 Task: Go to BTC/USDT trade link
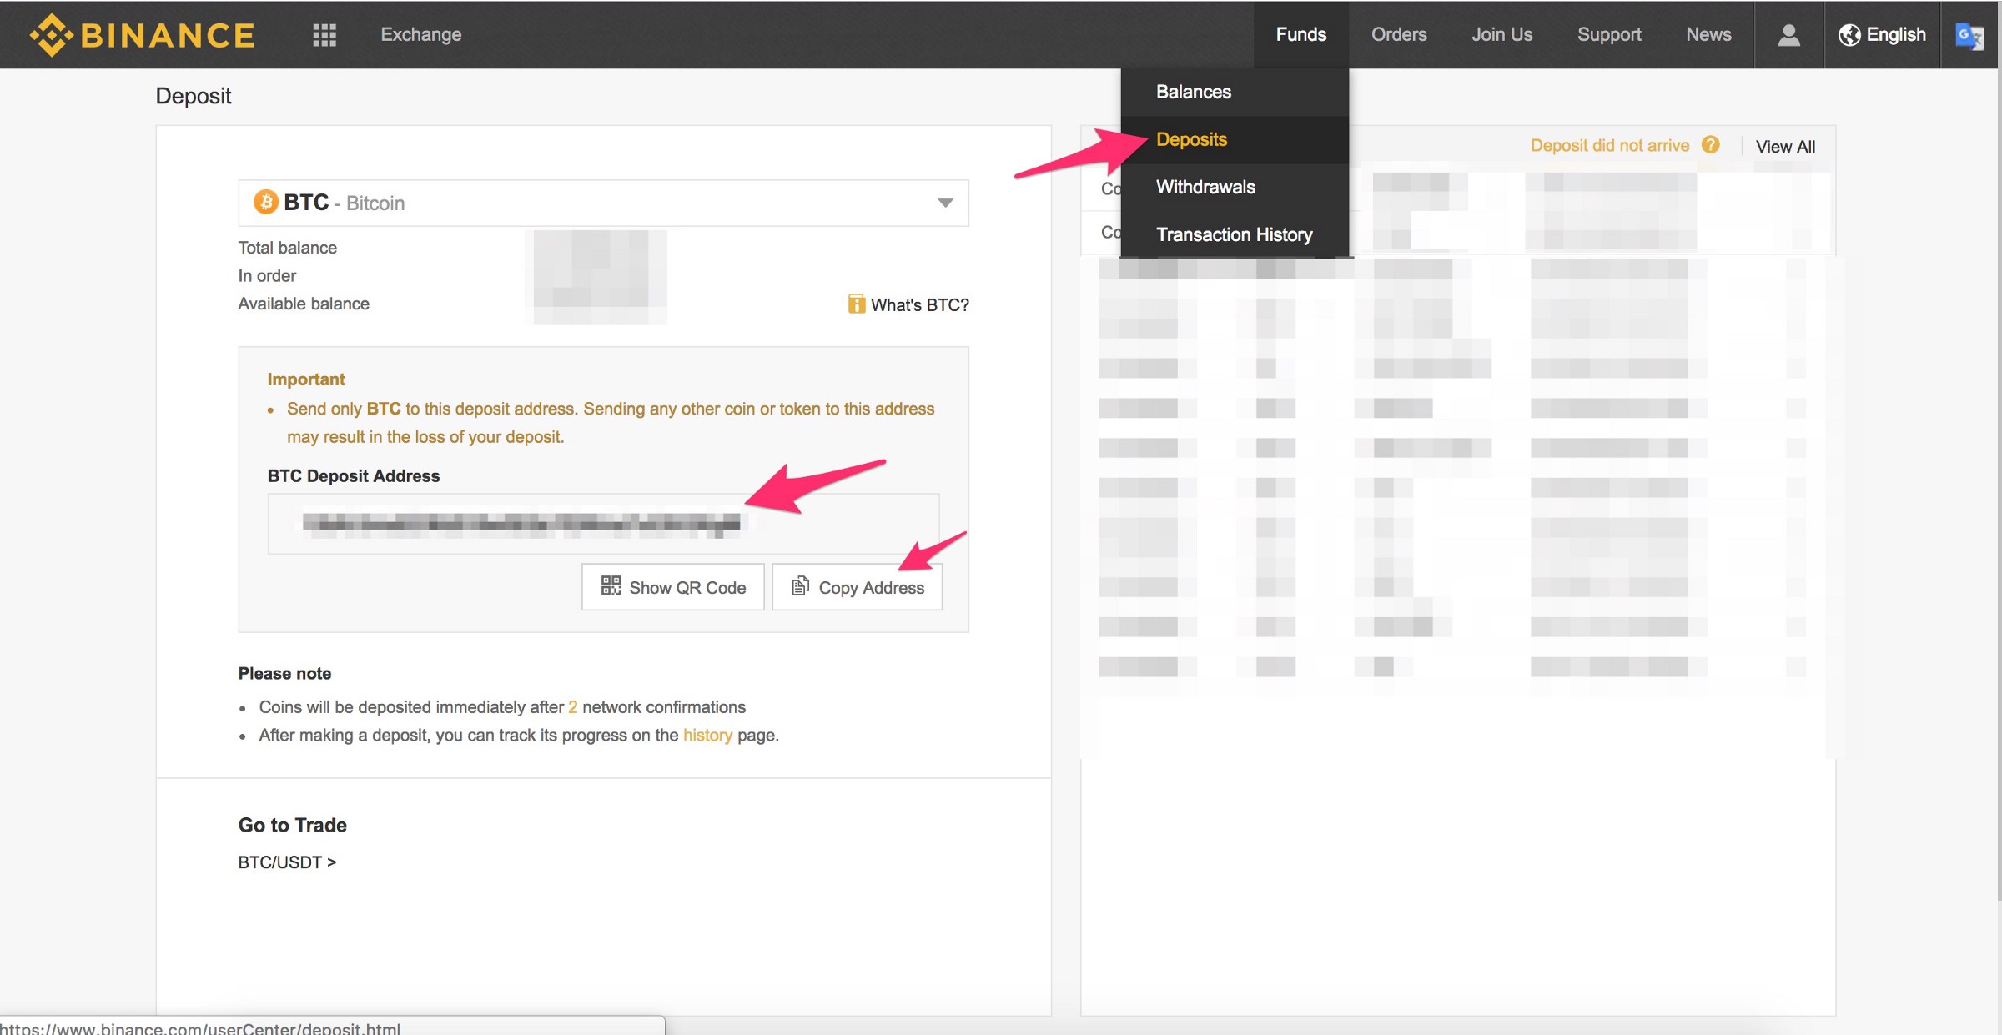[x=286, y=862]
